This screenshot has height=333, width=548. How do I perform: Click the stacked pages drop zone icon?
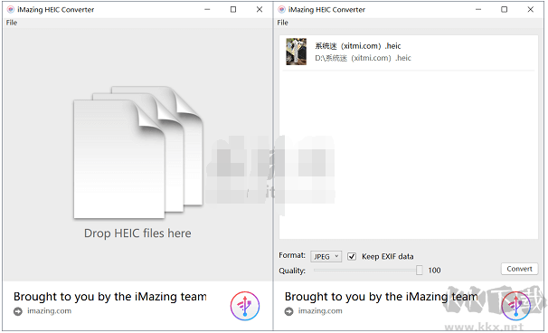138,153
